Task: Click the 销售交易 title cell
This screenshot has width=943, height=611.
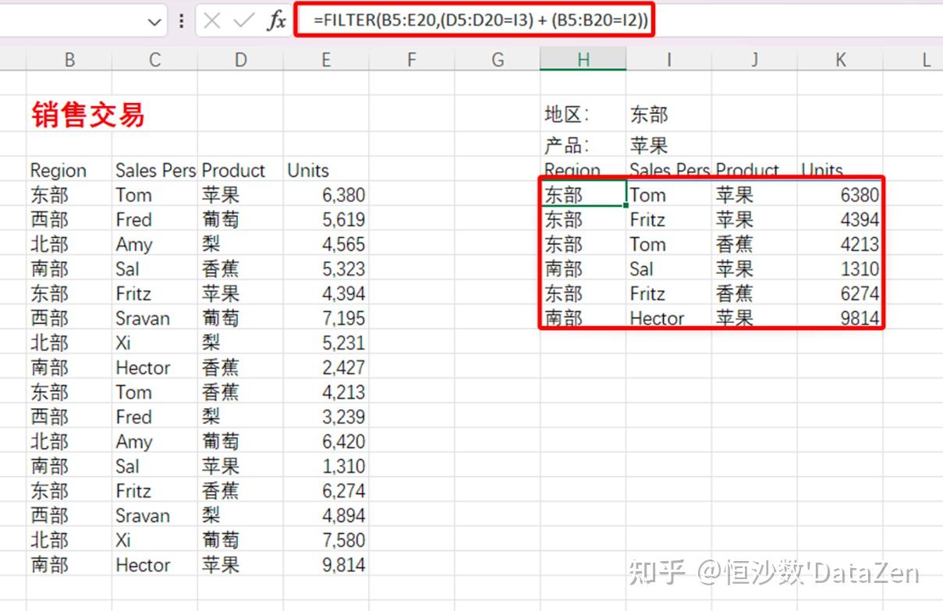Action: tap(87, 115)
